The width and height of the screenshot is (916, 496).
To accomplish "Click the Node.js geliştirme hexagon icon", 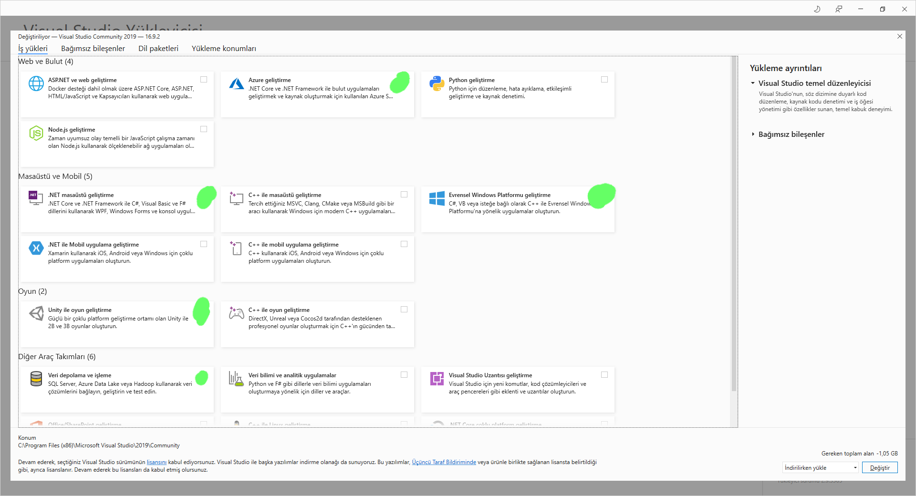I will point(36,133).
